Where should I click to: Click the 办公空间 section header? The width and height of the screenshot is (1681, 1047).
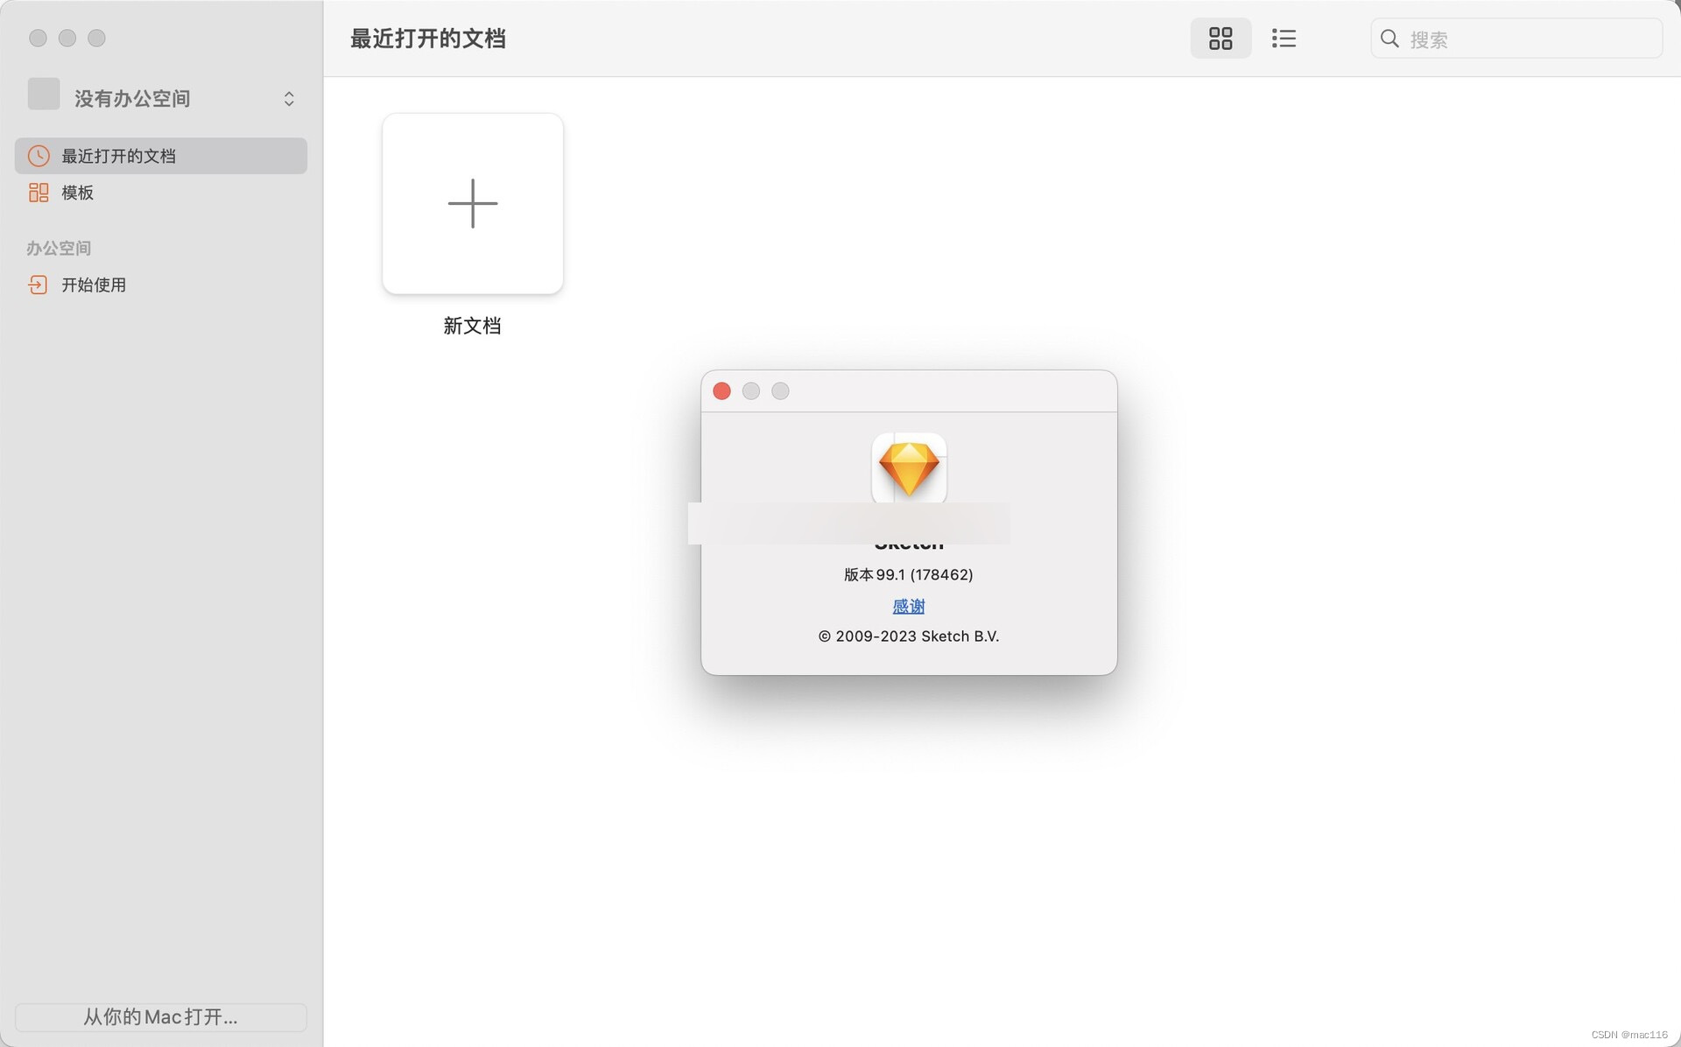point(59,249)
